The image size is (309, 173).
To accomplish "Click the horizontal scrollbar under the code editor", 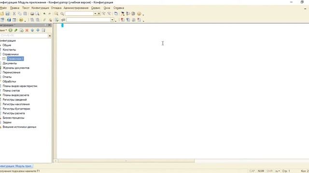I will (126, 161).
